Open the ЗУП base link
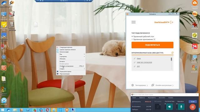Image resolution: width=200 pixels, height=112 pixels. [x=138, y=66]
